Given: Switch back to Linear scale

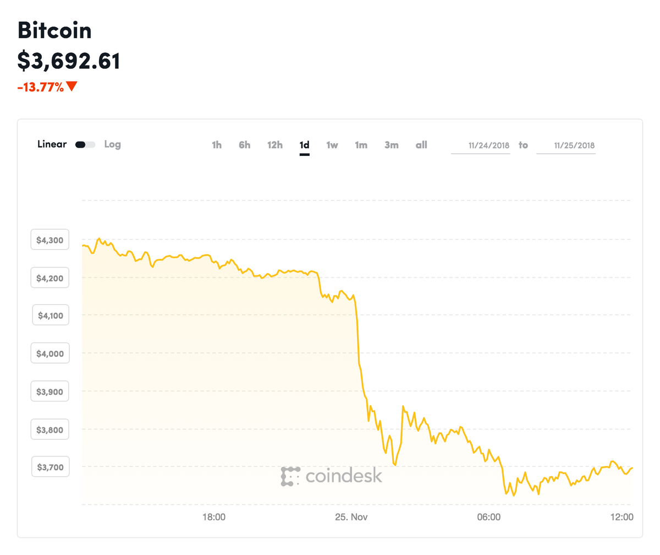Looking at the screenshot, I should [53, 144].
